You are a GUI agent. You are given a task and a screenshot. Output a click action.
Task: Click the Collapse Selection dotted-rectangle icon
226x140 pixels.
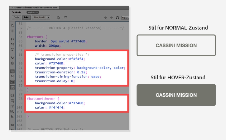point(12,44)
